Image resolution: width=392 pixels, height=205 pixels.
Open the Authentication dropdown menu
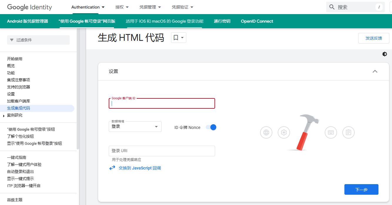[88, 7]
